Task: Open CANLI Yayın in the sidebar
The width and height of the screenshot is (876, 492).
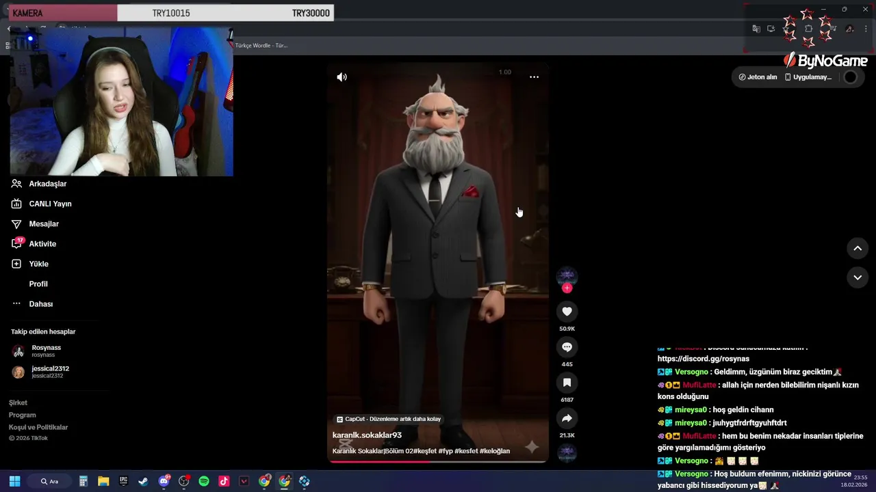Action: (41, 204)
